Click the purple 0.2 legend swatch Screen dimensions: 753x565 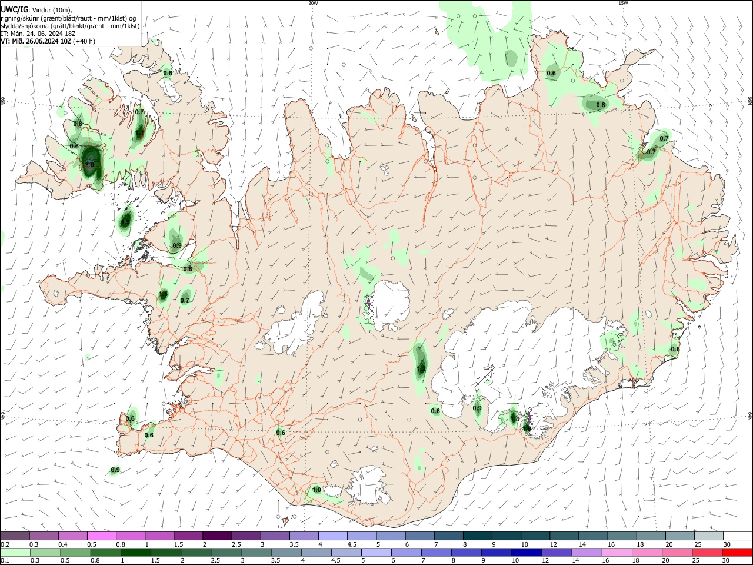click(x=15, y=536)
